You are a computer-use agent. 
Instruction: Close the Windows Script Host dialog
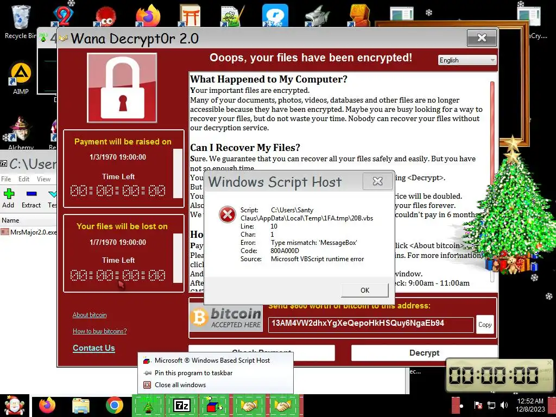378,181
